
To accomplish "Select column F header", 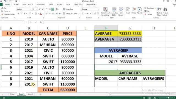I will [x=106, y=28].
